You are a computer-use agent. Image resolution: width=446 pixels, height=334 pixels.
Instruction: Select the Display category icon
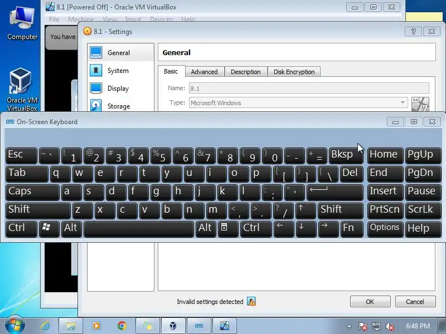[96, 89]
